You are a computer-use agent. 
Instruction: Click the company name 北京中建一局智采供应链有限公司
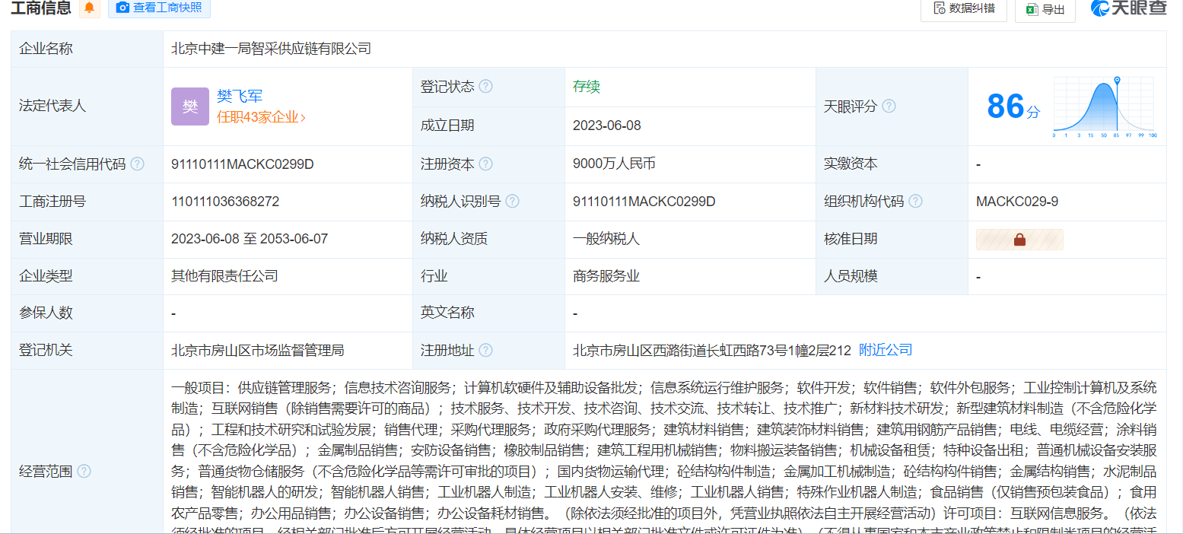[x=272, y=49]
